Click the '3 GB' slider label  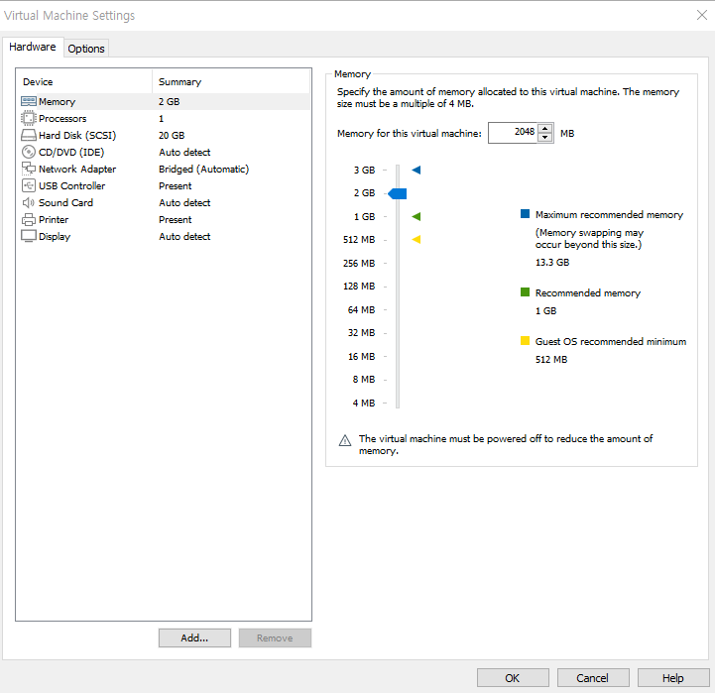point(364,171)
